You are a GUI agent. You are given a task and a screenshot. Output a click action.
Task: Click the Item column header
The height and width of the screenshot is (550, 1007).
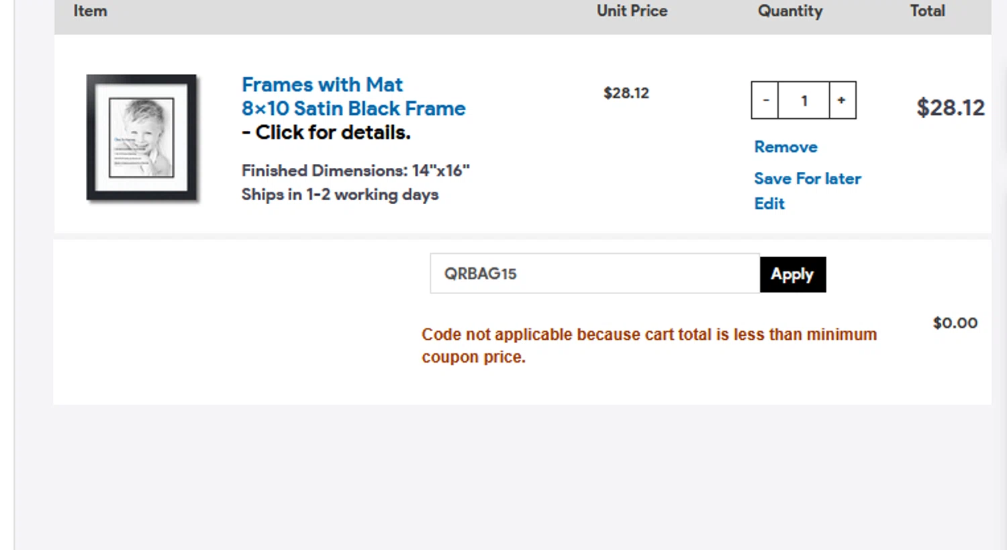pos(90,11)
